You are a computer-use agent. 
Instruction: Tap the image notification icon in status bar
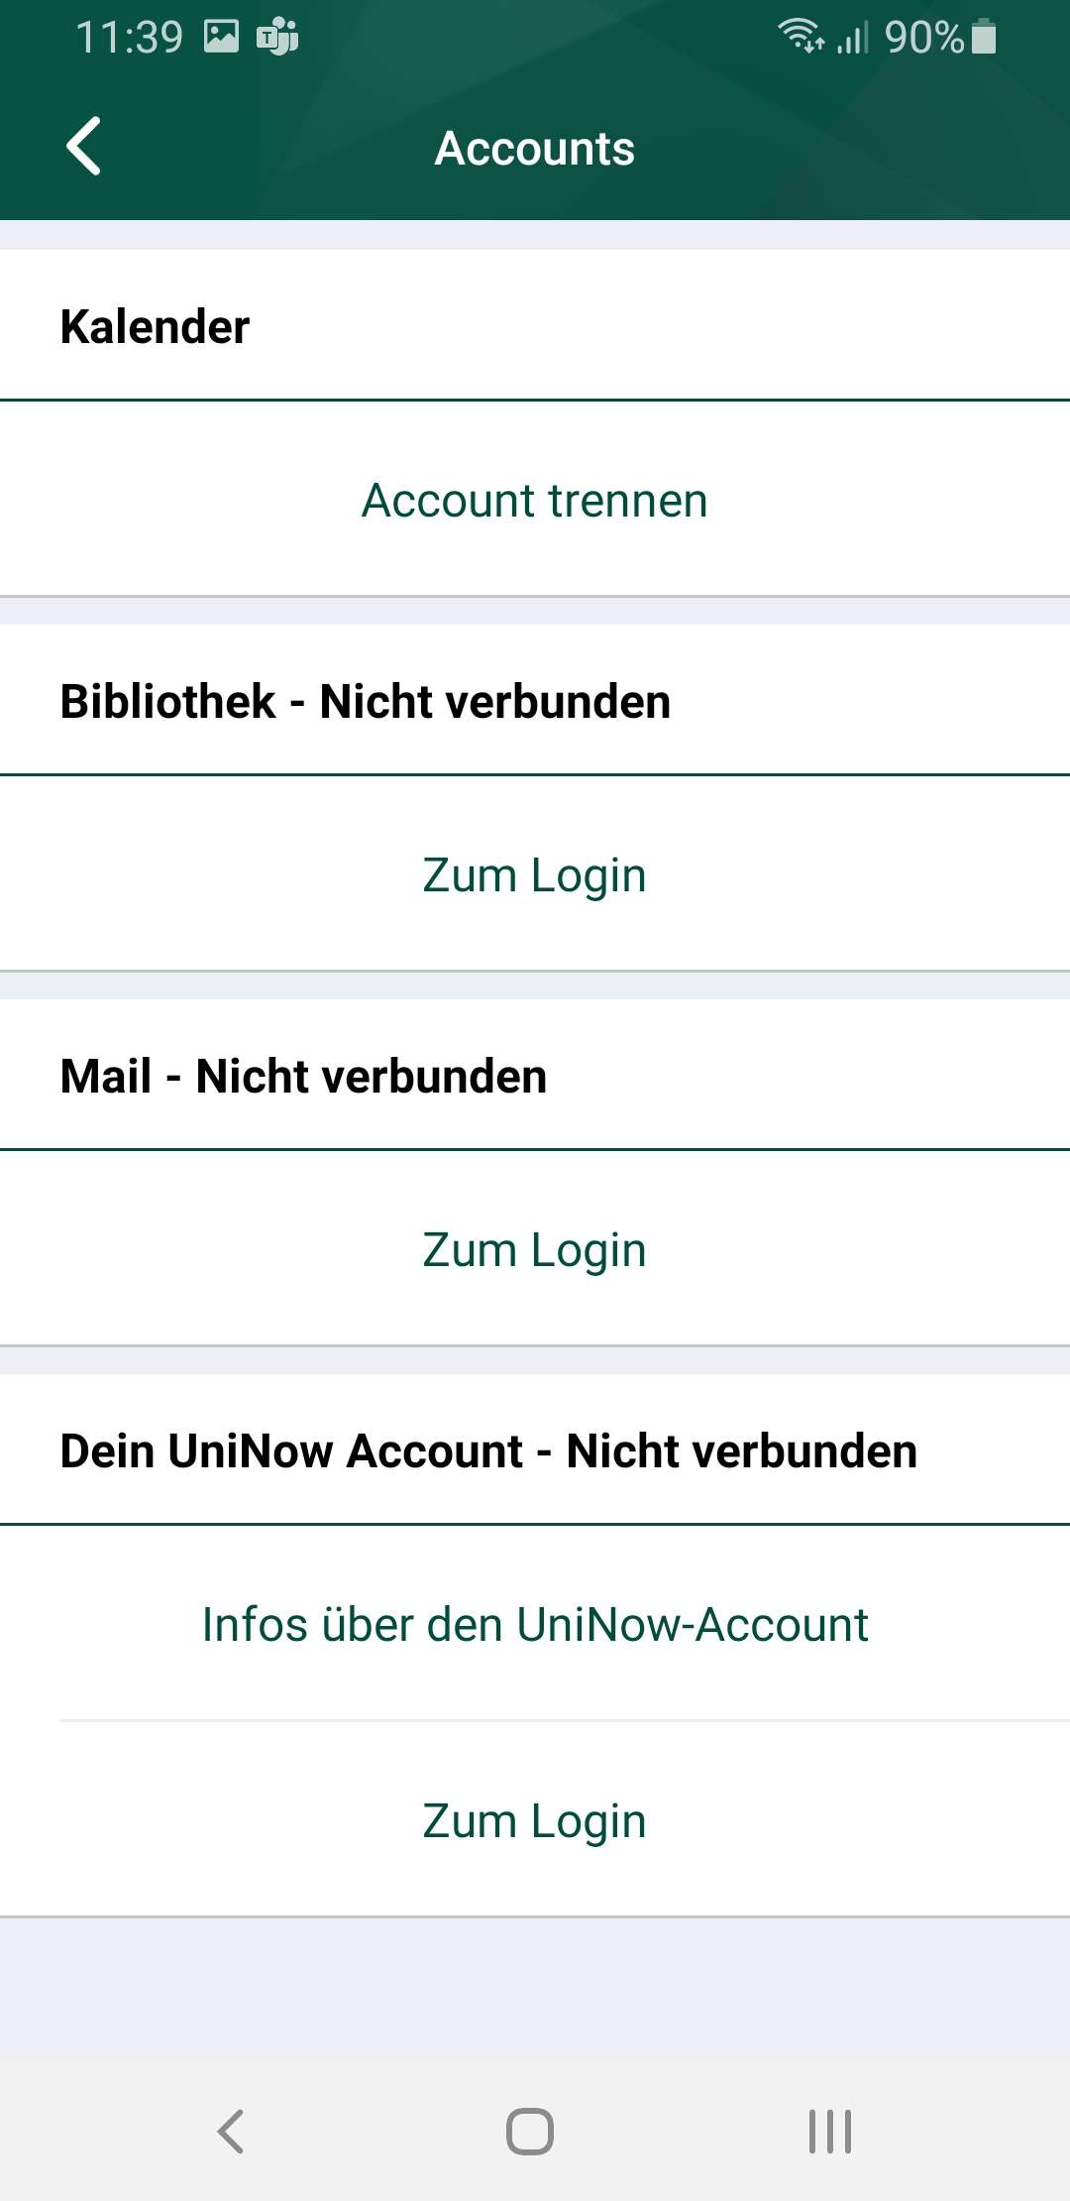click(x=221, y=37)
